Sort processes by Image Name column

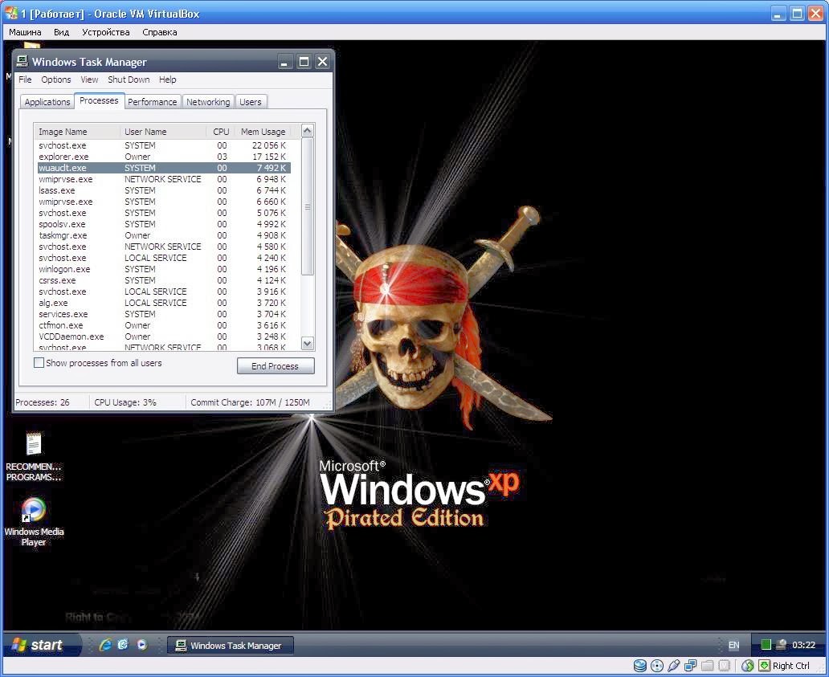coord(77,132)
